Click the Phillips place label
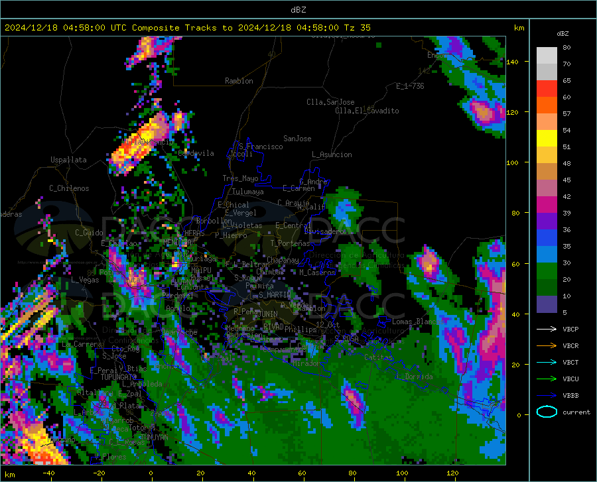Screen dimensions: 597x482 point(300,329)
